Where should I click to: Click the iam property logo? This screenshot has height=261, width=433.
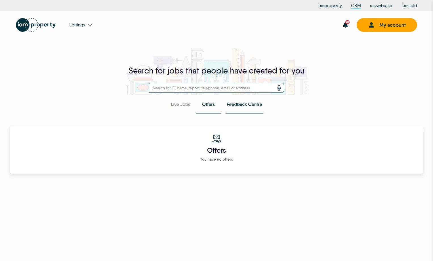coord(36,25)
